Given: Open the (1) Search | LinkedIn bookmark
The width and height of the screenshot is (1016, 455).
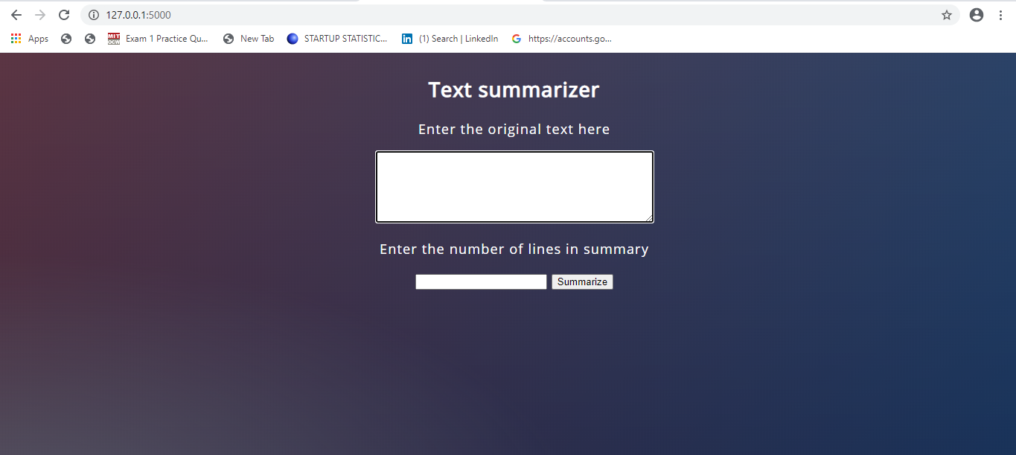Looking at the screenshot, I should coord(450,39).
